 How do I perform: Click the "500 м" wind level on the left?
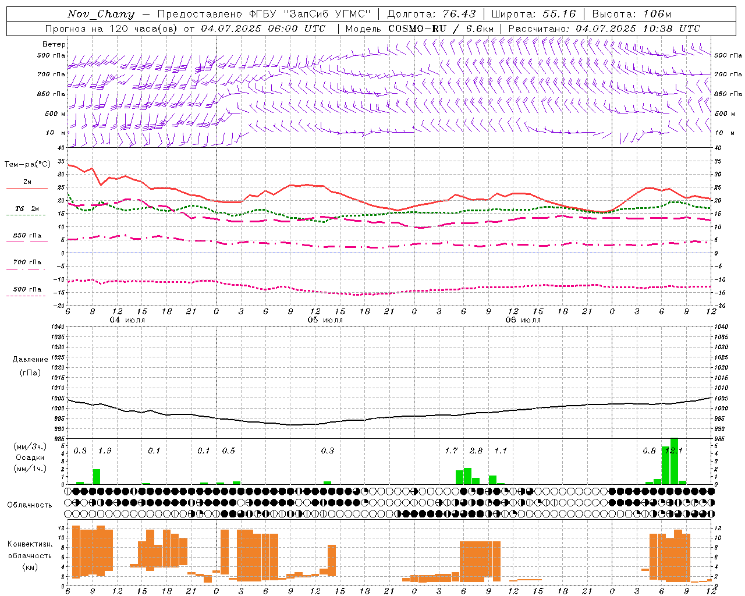[x=55, y=113]
